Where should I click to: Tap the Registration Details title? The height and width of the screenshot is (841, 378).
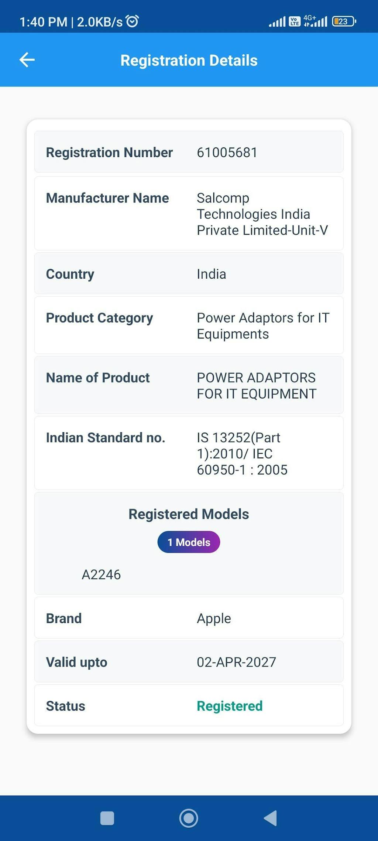point(189,60)
